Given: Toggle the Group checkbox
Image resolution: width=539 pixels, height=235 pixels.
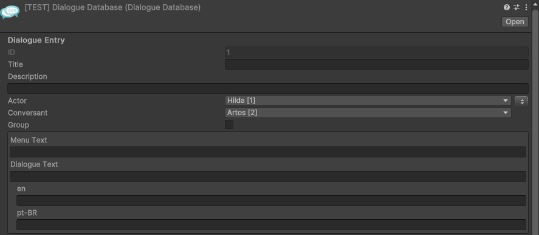Looking at the screenshot, I should coord(229,125).
